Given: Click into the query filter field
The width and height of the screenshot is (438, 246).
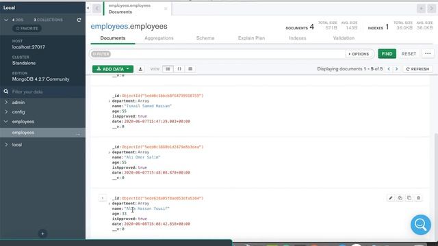Looking at the screenshot, I should coord(228,54).
